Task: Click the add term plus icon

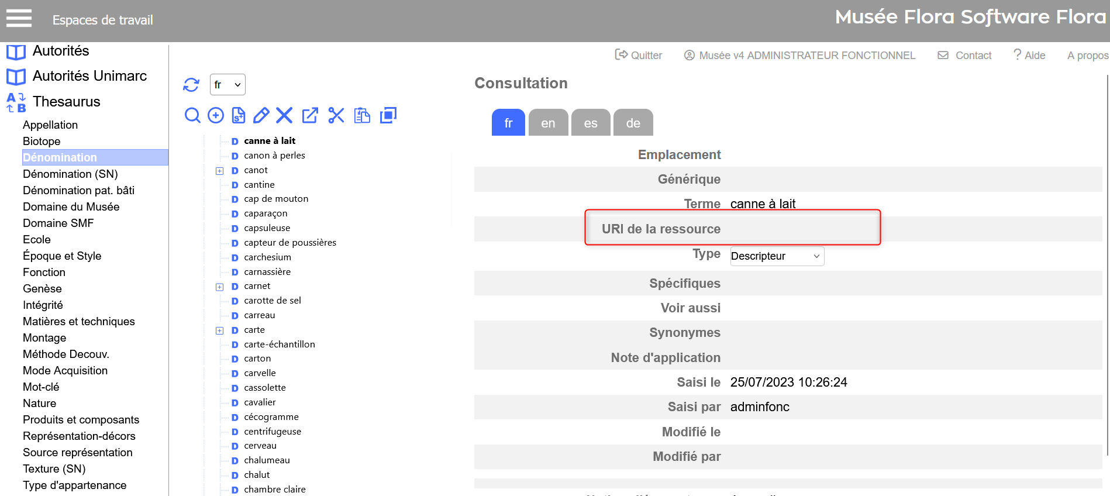Action: [x=216, y=115]
